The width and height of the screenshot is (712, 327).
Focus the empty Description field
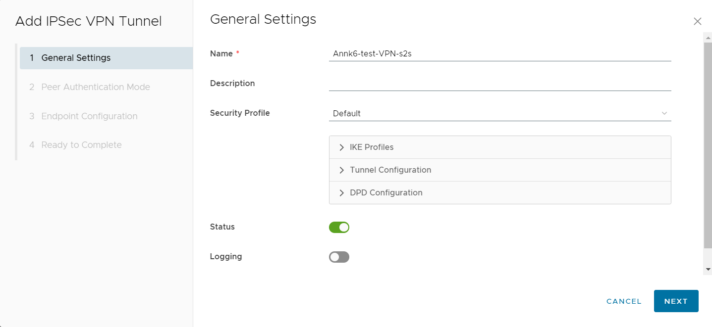[x=499, y=83]
